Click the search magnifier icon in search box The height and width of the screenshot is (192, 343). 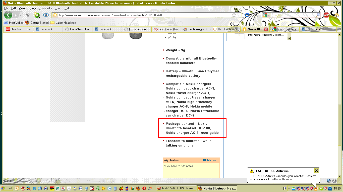318,15
